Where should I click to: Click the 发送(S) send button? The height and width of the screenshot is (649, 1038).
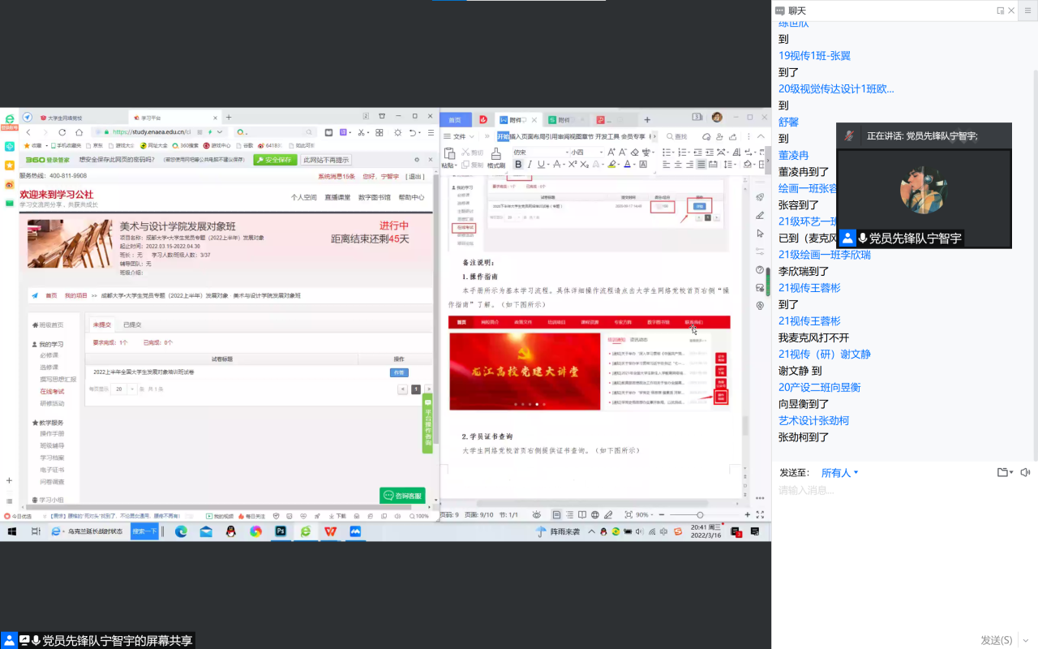pos(996,640)
